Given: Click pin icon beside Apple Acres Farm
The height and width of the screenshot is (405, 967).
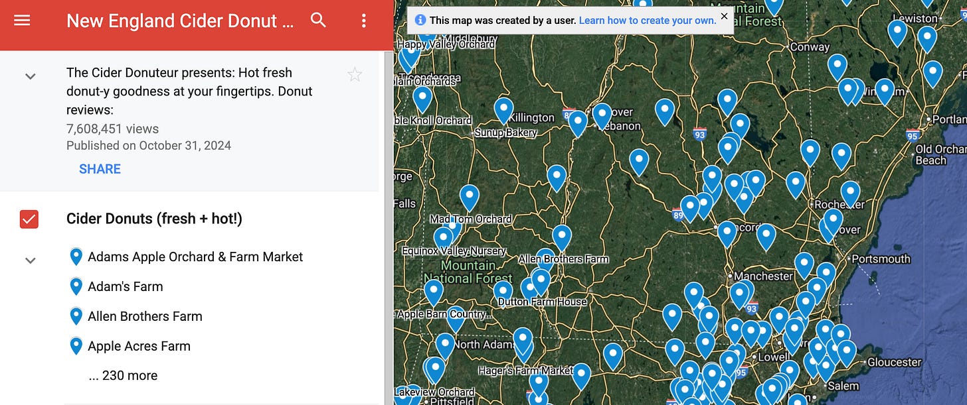Looking at the screenshot, I should click(x=76, y=346).
